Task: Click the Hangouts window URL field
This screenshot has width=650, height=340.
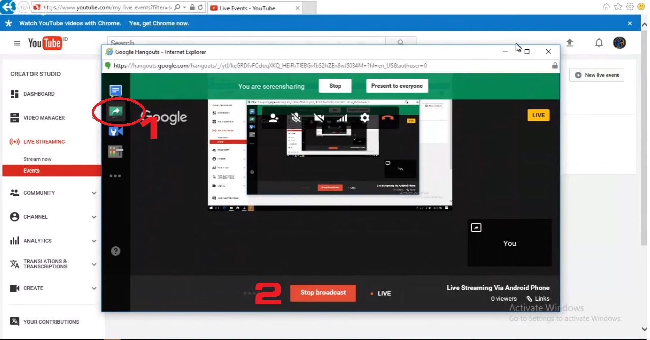Action: [330, 65]
